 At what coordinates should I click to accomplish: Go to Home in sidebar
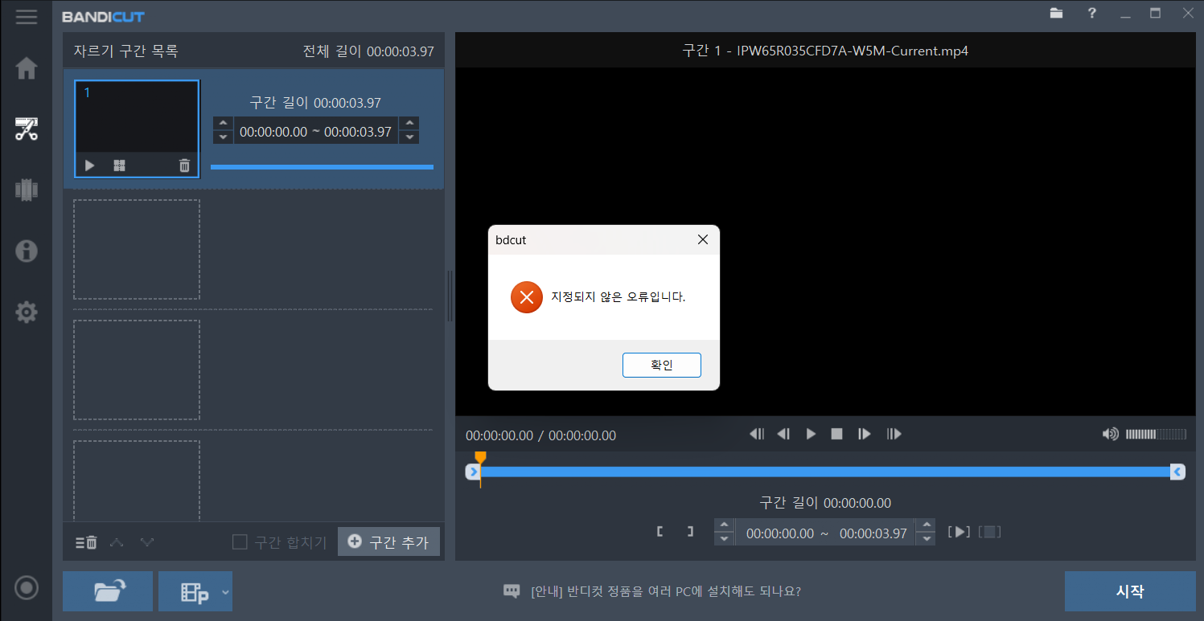point(27,68)
